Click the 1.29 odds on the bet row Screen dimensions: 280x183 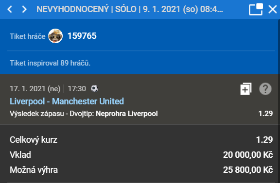(x=265, y=114)
